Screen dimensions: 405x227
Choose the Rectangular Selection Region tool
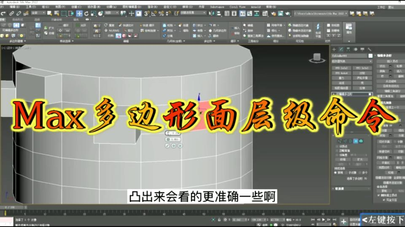click(64, 13)
